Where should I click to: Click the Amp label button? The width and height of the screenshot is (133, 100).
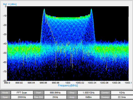coord(72,97)
